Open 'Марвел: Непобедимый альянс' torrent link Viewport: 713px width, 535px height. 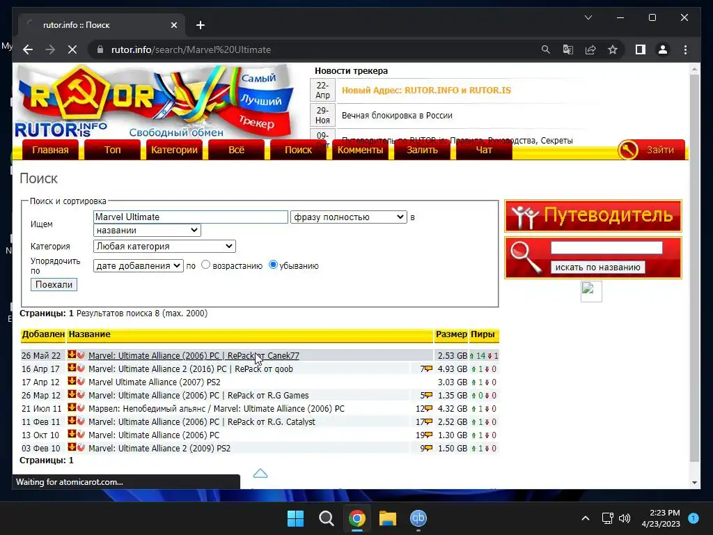coord(217,408)
